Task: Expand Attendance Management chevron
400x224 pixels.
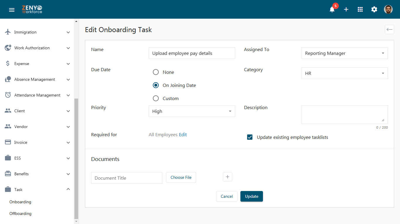Action: click(68, 95)
